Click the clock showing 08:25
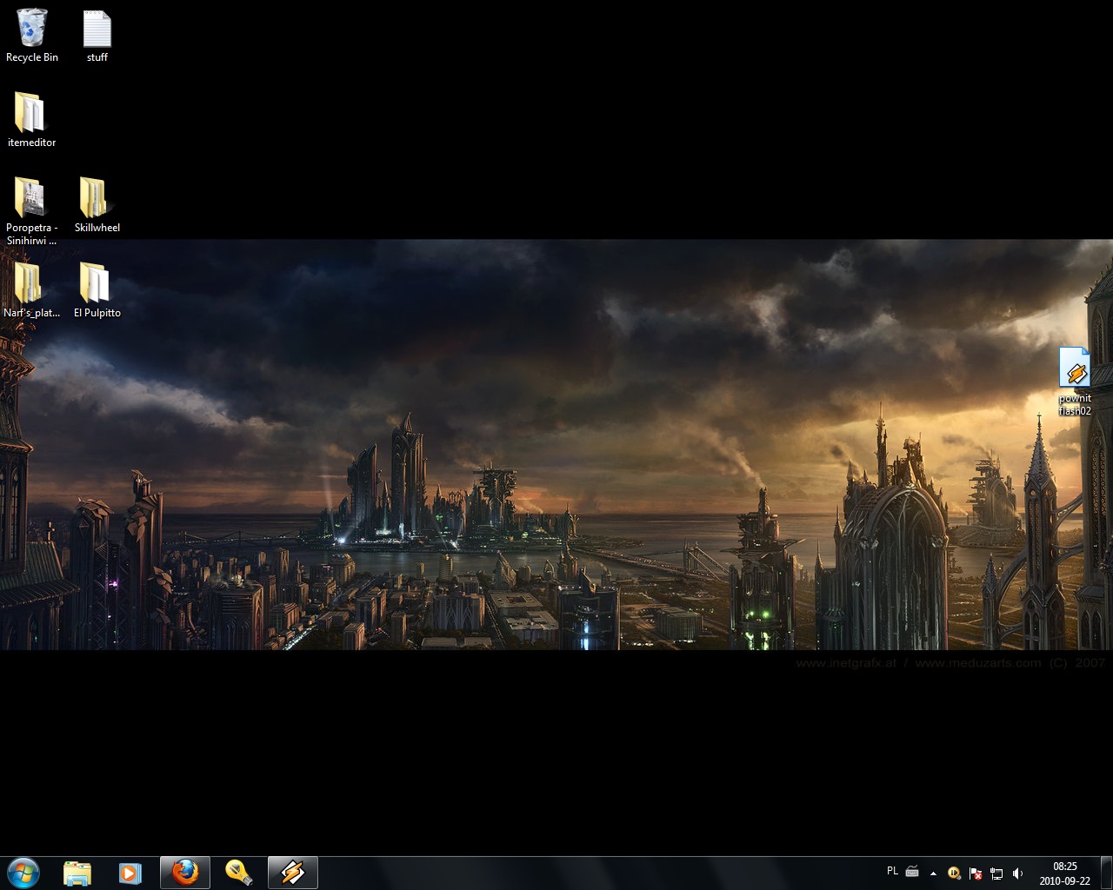 (1064, 873)
